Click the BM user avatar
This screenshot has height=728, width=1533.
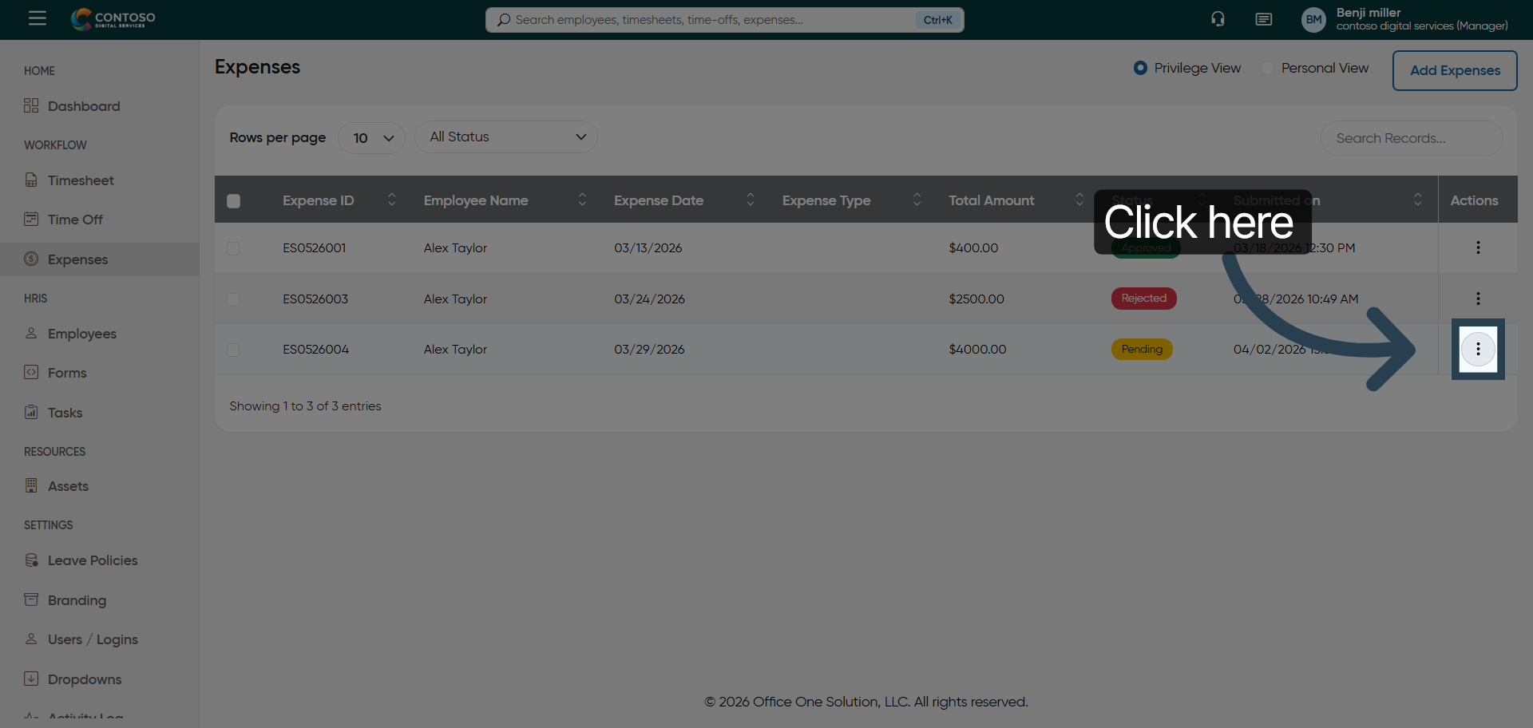pos(1313,20)
